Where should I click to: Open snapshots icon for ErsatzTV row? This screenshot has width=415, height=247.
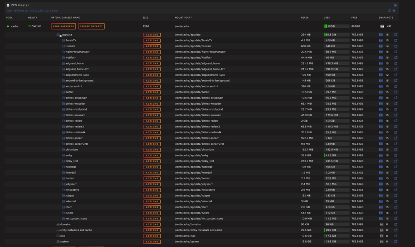point(381,41)
